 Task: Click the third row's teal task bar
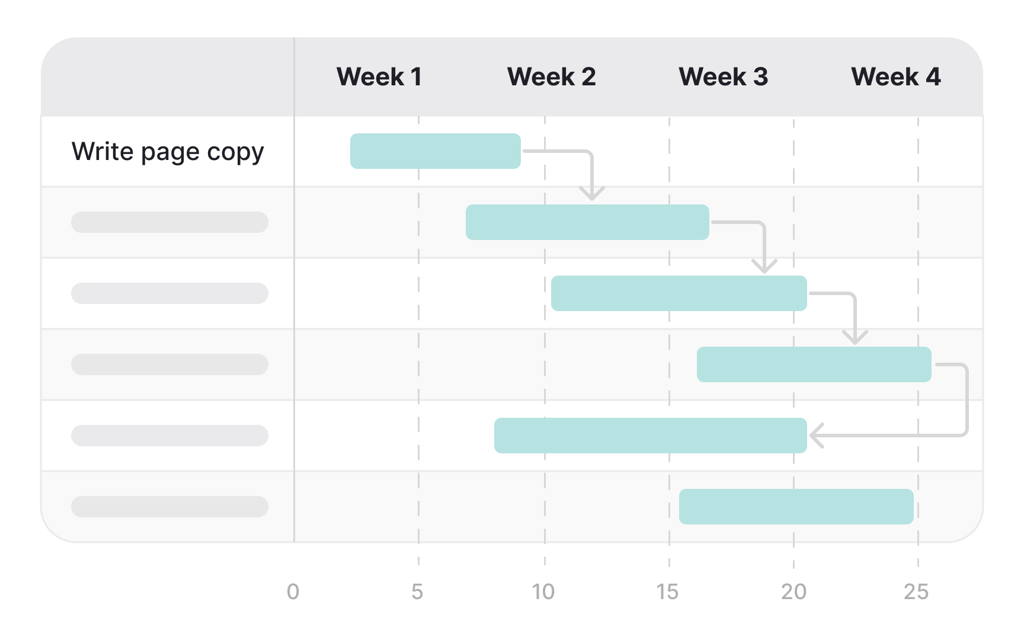679,293
